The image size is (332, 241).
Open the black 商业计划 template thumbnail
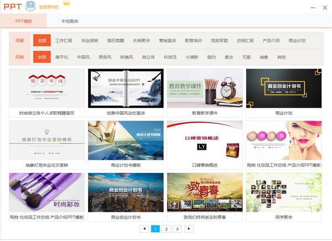point(284,88)
